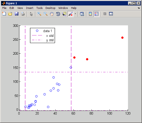142x123 pixels.
Task: Print the figure using the printer icon
Action: coord(23,14)
